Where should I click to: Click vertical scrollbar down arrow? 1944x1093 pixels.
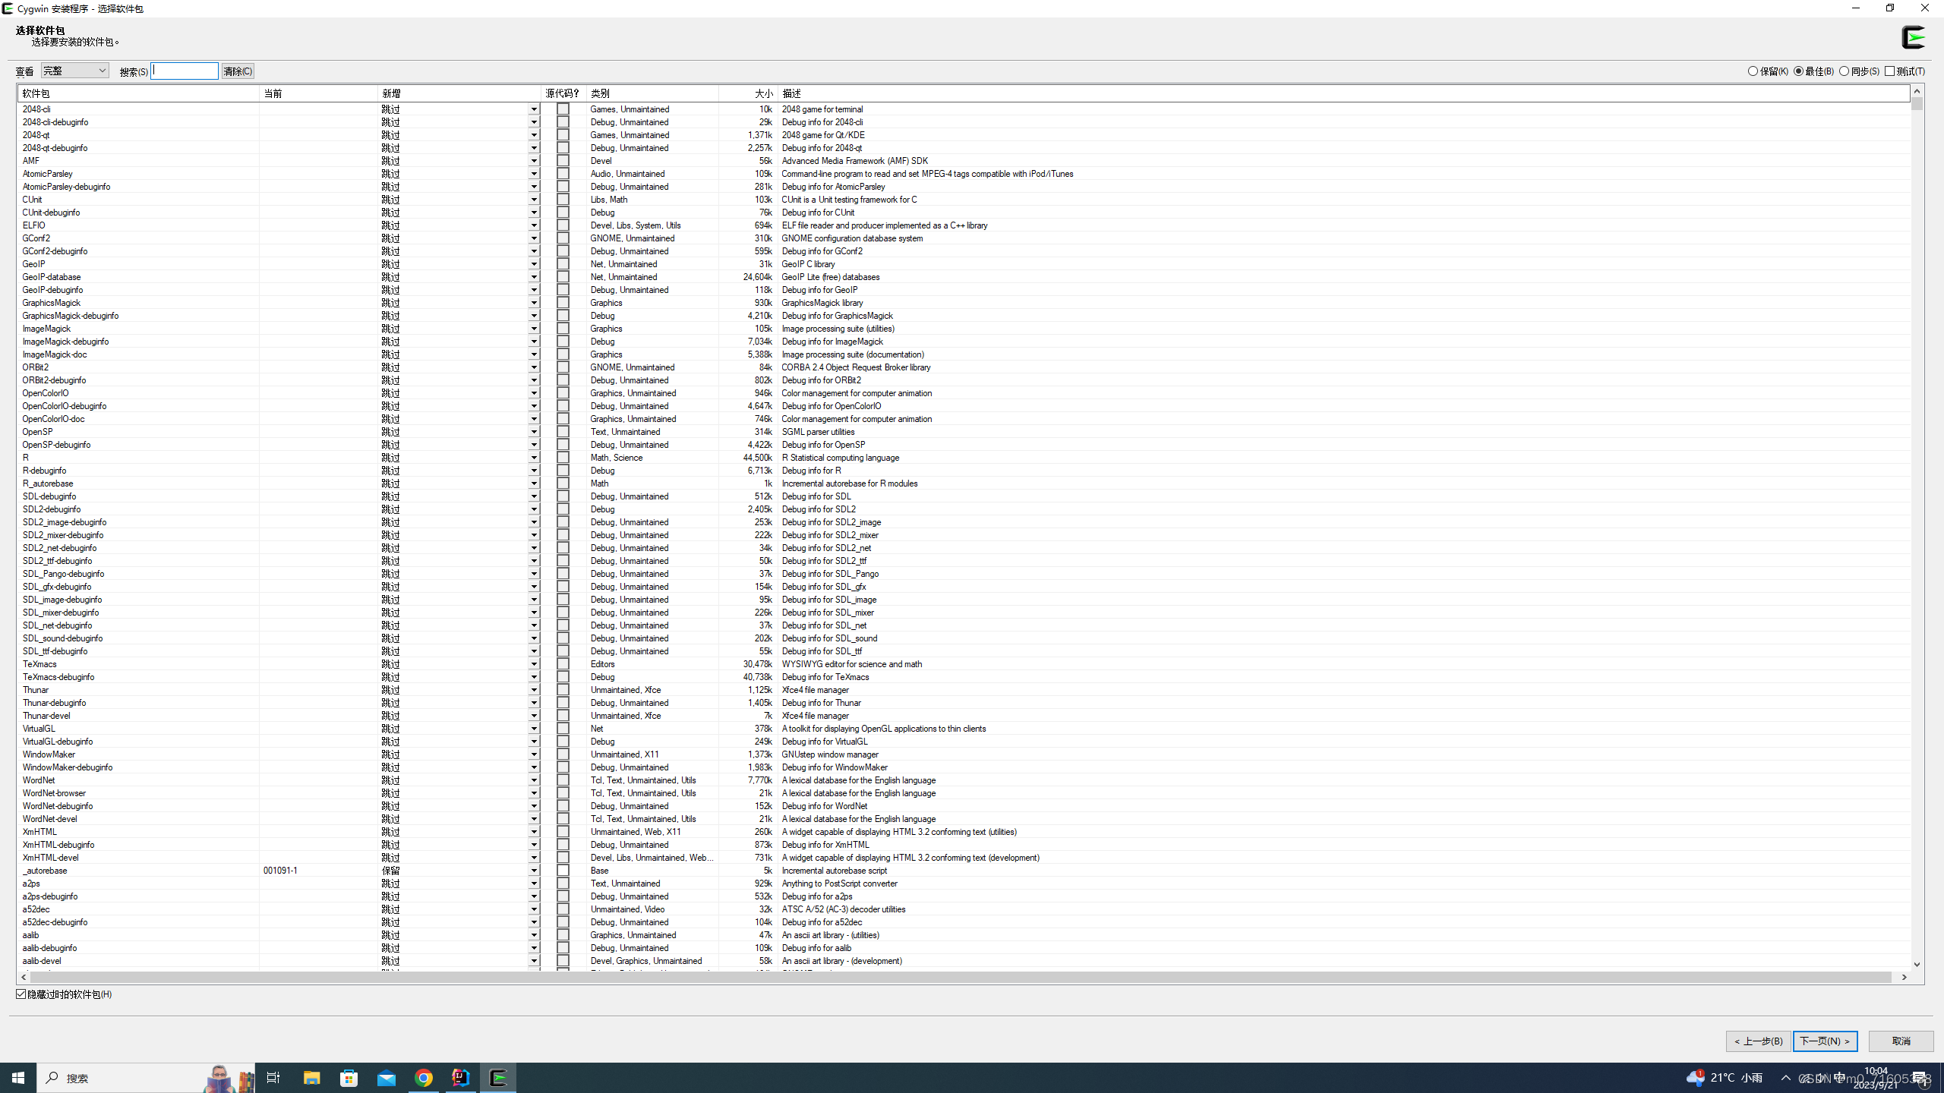click(1917, 965)
